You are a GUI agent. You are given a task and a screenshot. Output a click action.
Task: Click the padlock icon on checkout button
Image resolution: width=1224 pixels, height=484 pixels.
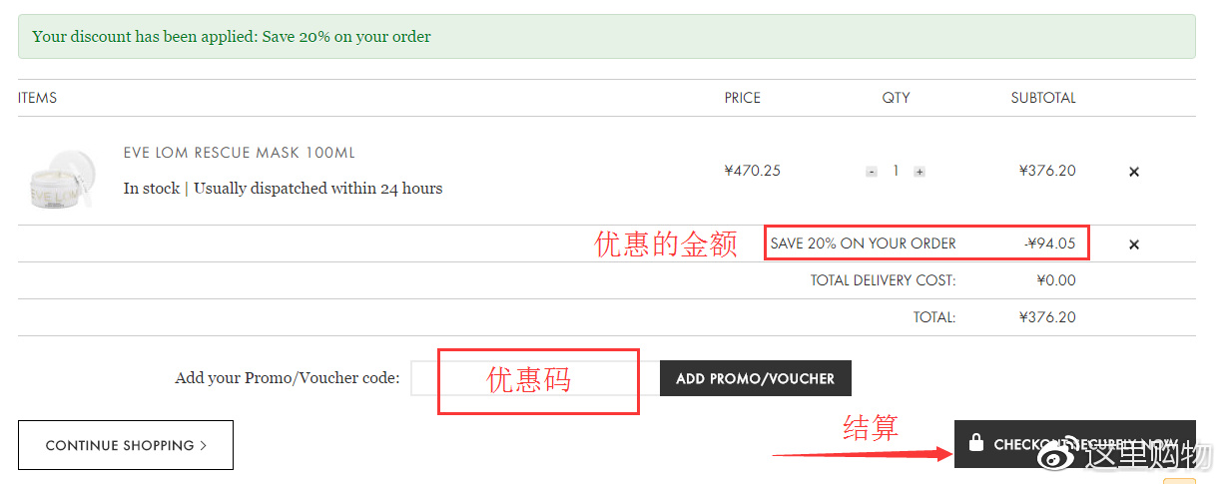[976, 444]
